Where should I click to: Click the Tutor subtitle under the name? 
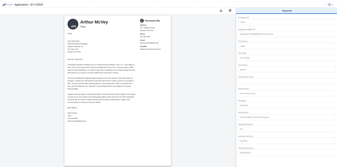tap(83, 27)
